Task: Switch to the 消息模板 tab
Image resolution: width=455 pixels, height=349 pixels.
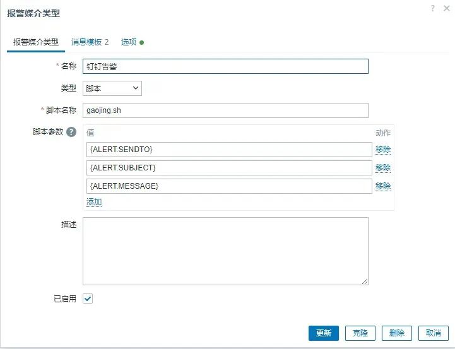Action: 90,42
